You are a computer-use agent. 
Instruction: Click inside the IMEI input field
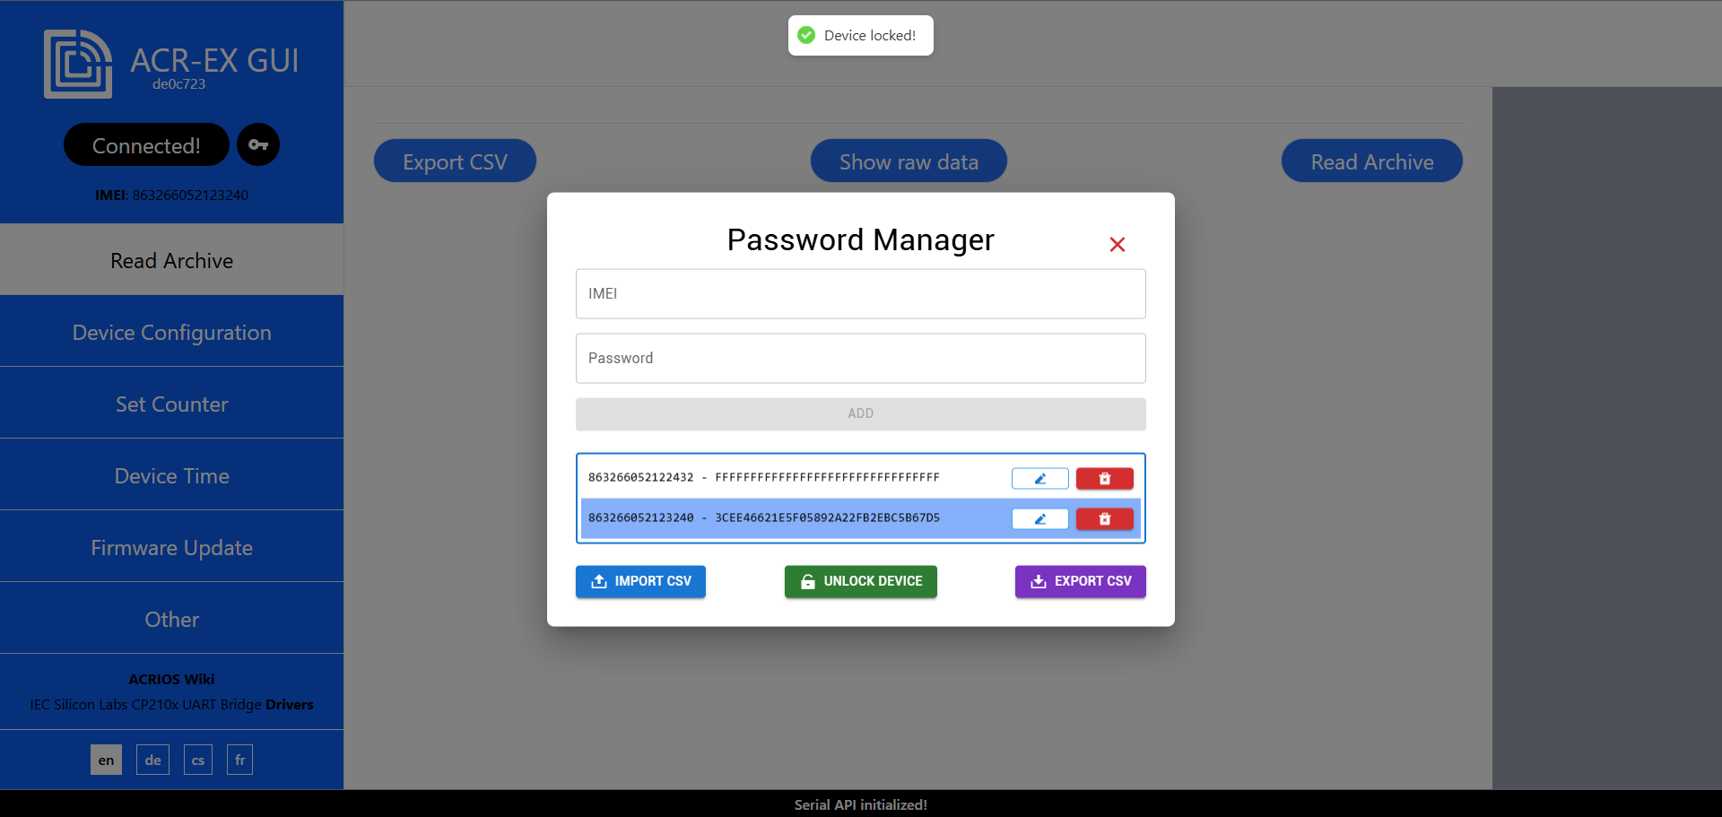coord(860,293)
